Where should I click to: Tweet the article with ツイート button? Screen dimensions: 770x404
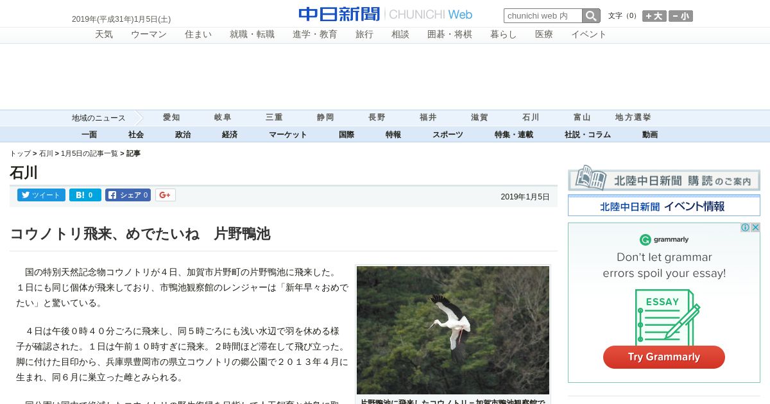(x=41, y=195)
